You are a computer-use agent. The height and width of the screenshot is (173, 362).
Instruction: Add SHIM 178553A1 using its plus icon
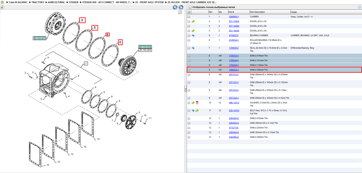(x=189, y=56)
